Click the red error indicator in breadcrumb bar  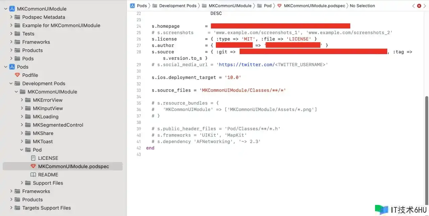(x=419, y=6)
